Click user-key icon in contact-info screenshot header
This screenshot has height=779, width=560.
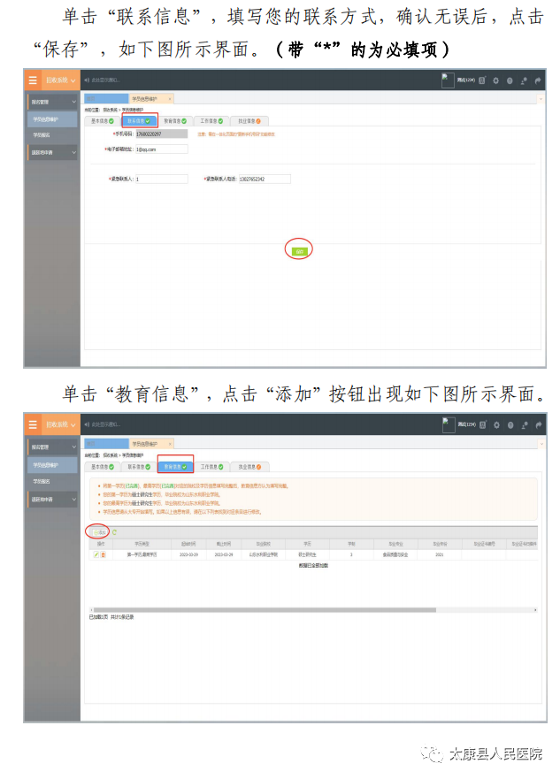pyautogui.click(x=524, y=80)
